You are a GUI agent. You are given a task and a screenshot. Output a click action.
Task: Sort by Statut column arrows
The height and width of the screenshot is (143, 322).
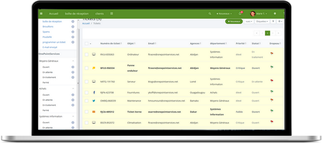click(260, 44)
